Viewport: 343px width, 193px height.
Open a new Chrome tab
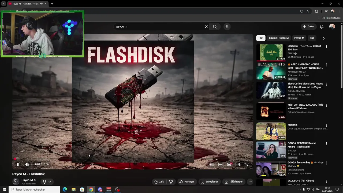coord(52,4)
